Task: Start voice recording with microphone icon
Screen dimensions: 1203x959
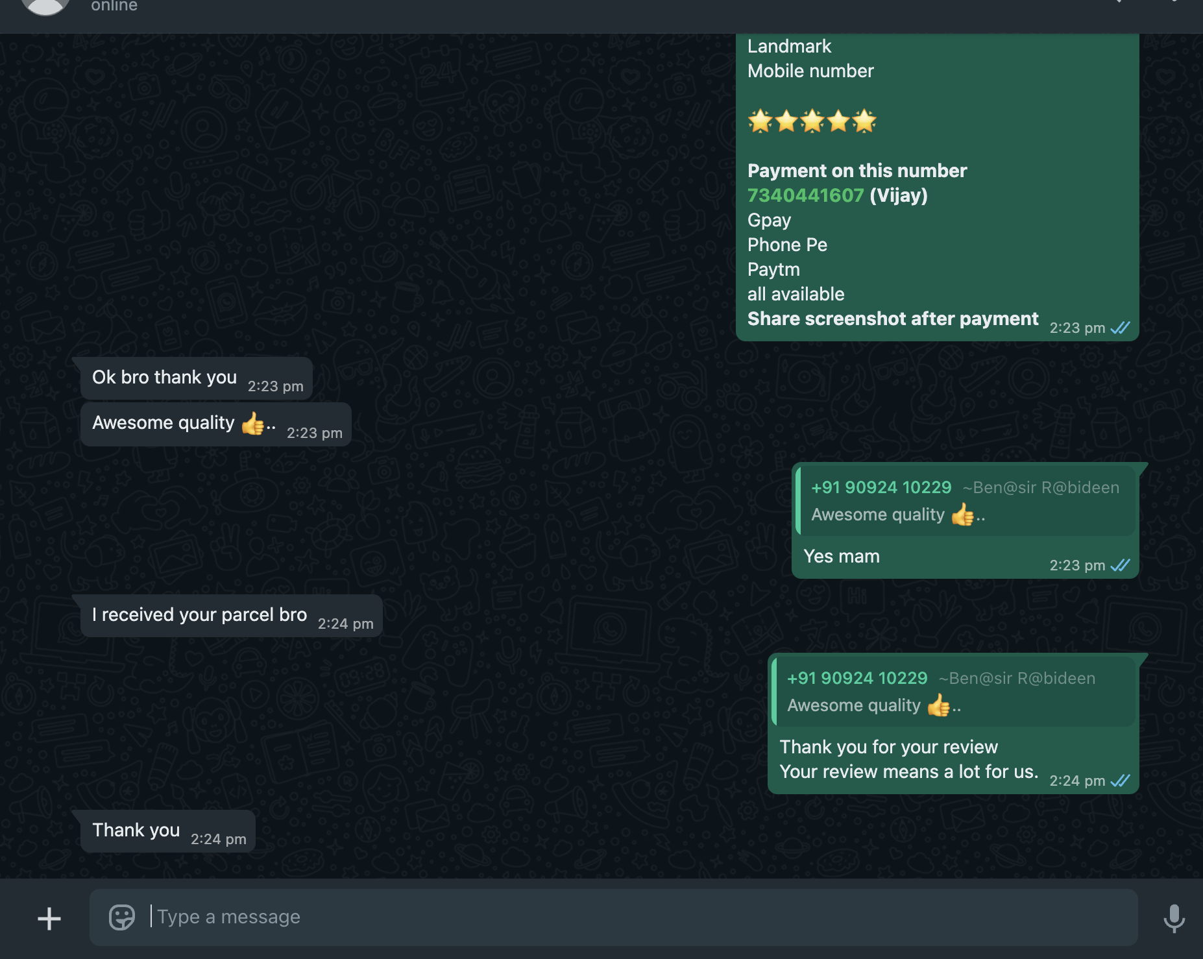Action: tap(1173, 918)
